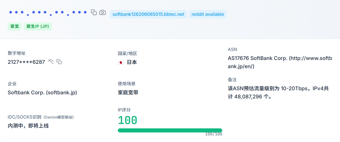Click the 日本 country name

tap(132, 62)
